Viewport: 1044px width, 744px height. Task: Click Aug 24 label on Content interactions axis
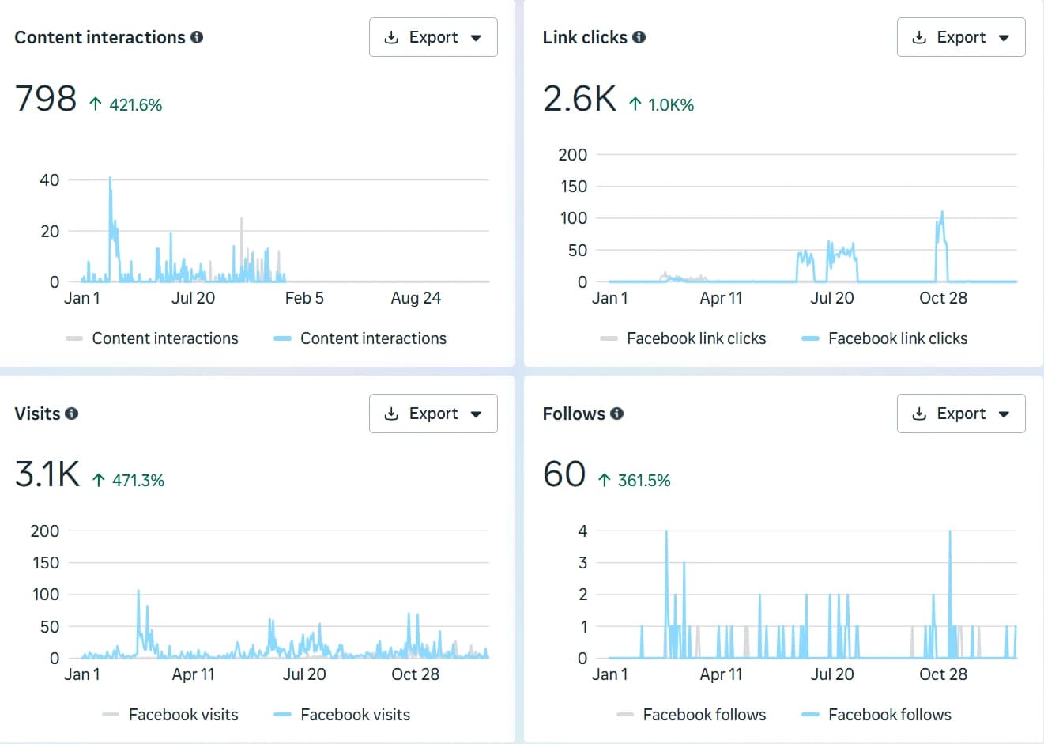click(x=416, y=298)
